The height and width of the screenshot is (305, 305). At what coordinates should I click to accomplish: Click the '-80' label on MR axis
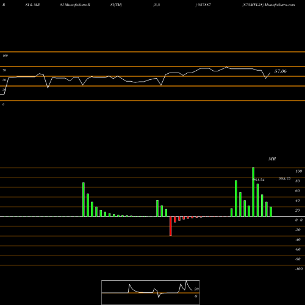[x=298, y=259]
